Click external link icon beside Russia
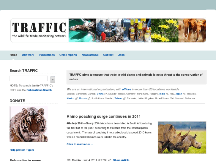This screenshot has width=216, height=161. (89, 98)
